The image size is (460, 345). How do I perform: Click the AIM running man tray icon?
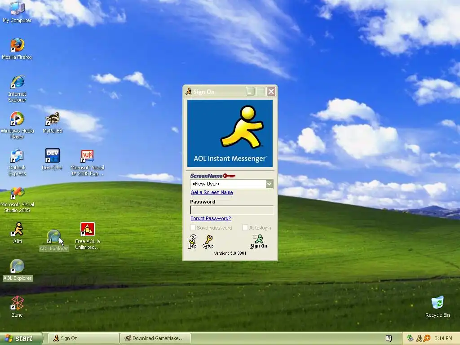point(419,338)
